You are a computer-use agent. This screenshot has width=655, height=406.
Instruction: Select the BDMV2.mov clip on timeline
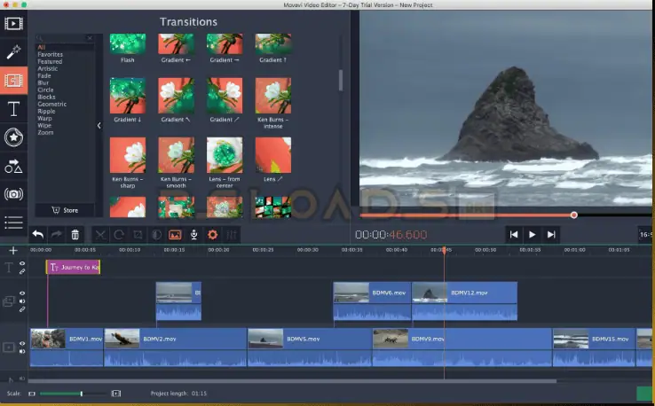coord(175,347)
